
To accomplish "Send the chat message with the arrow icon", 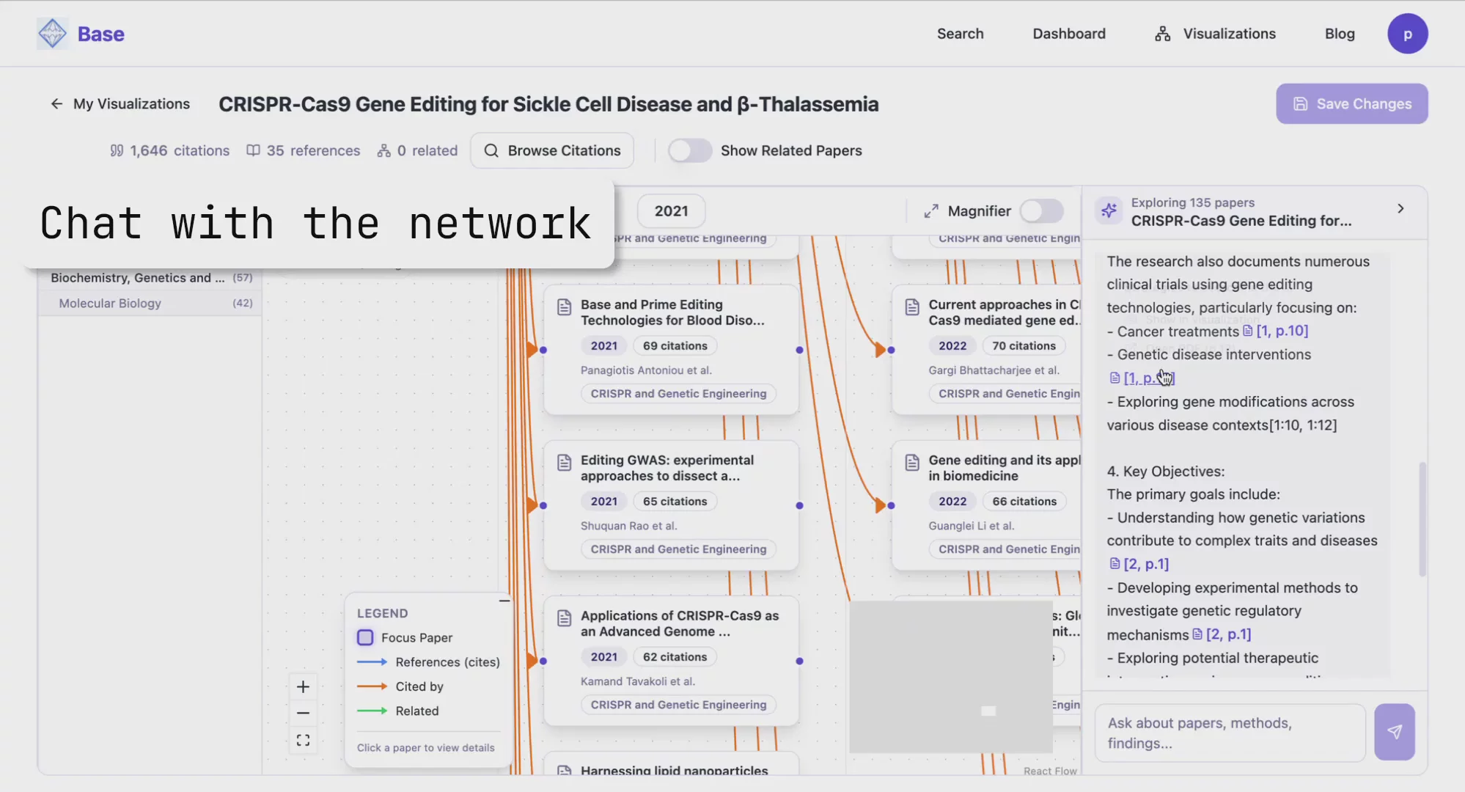I will click(1394, 732).
